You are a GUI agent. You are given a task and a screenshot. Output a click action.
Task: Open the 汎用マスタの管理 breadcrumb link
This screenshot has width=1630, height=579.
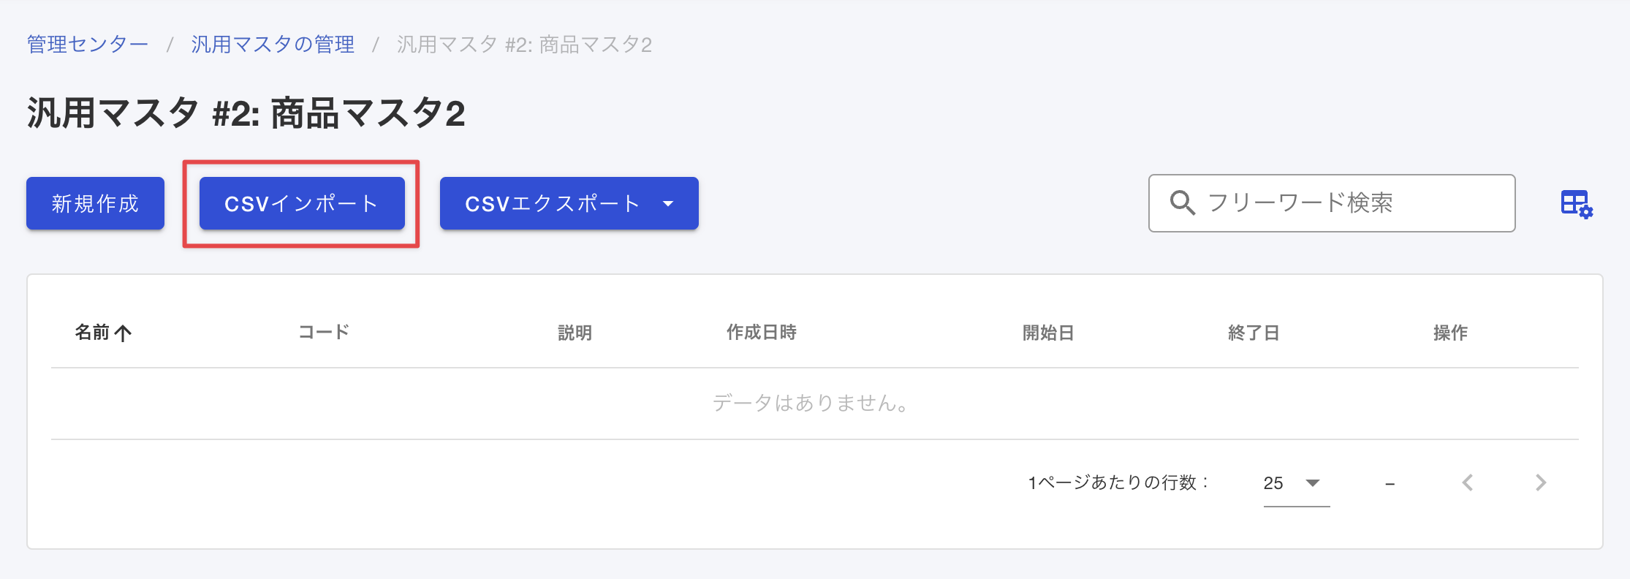click(x=273, y=45)
